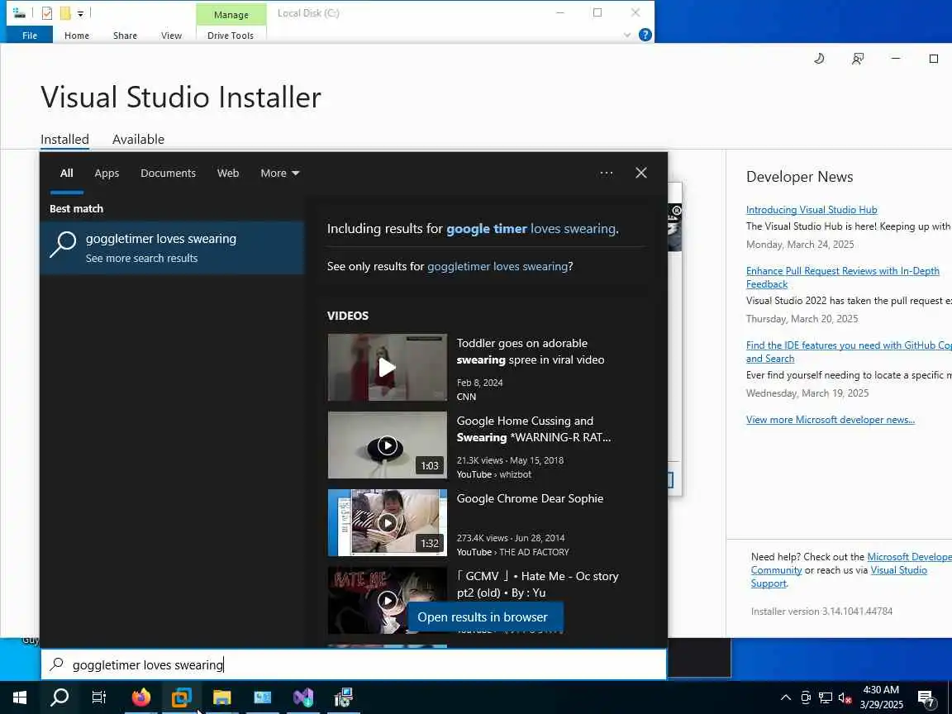This screenshot has height=714, width=952.
Task: Open Visual Studio icon on taskbar
Action: (303, 697)
